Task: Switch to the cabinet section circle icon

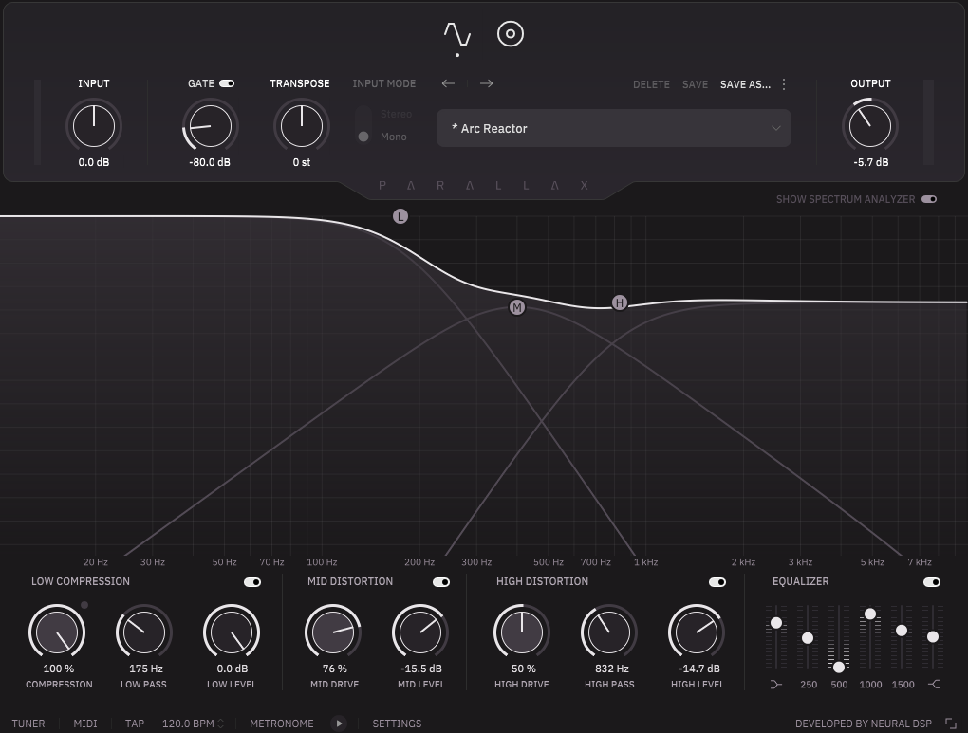Action: tap(511, 34)
